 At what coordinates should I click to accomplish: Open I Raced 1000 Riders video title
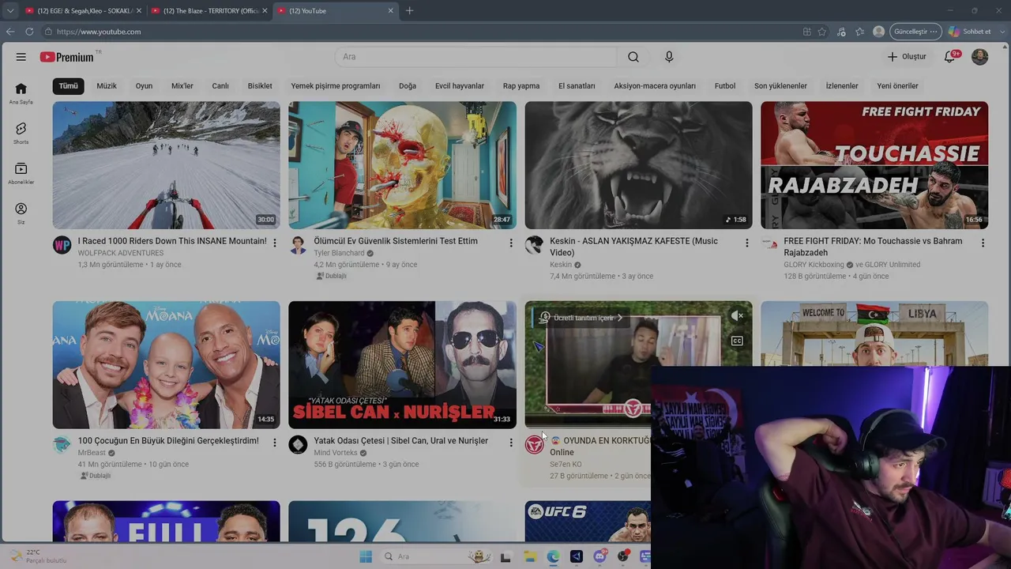[x=172, y=241]
